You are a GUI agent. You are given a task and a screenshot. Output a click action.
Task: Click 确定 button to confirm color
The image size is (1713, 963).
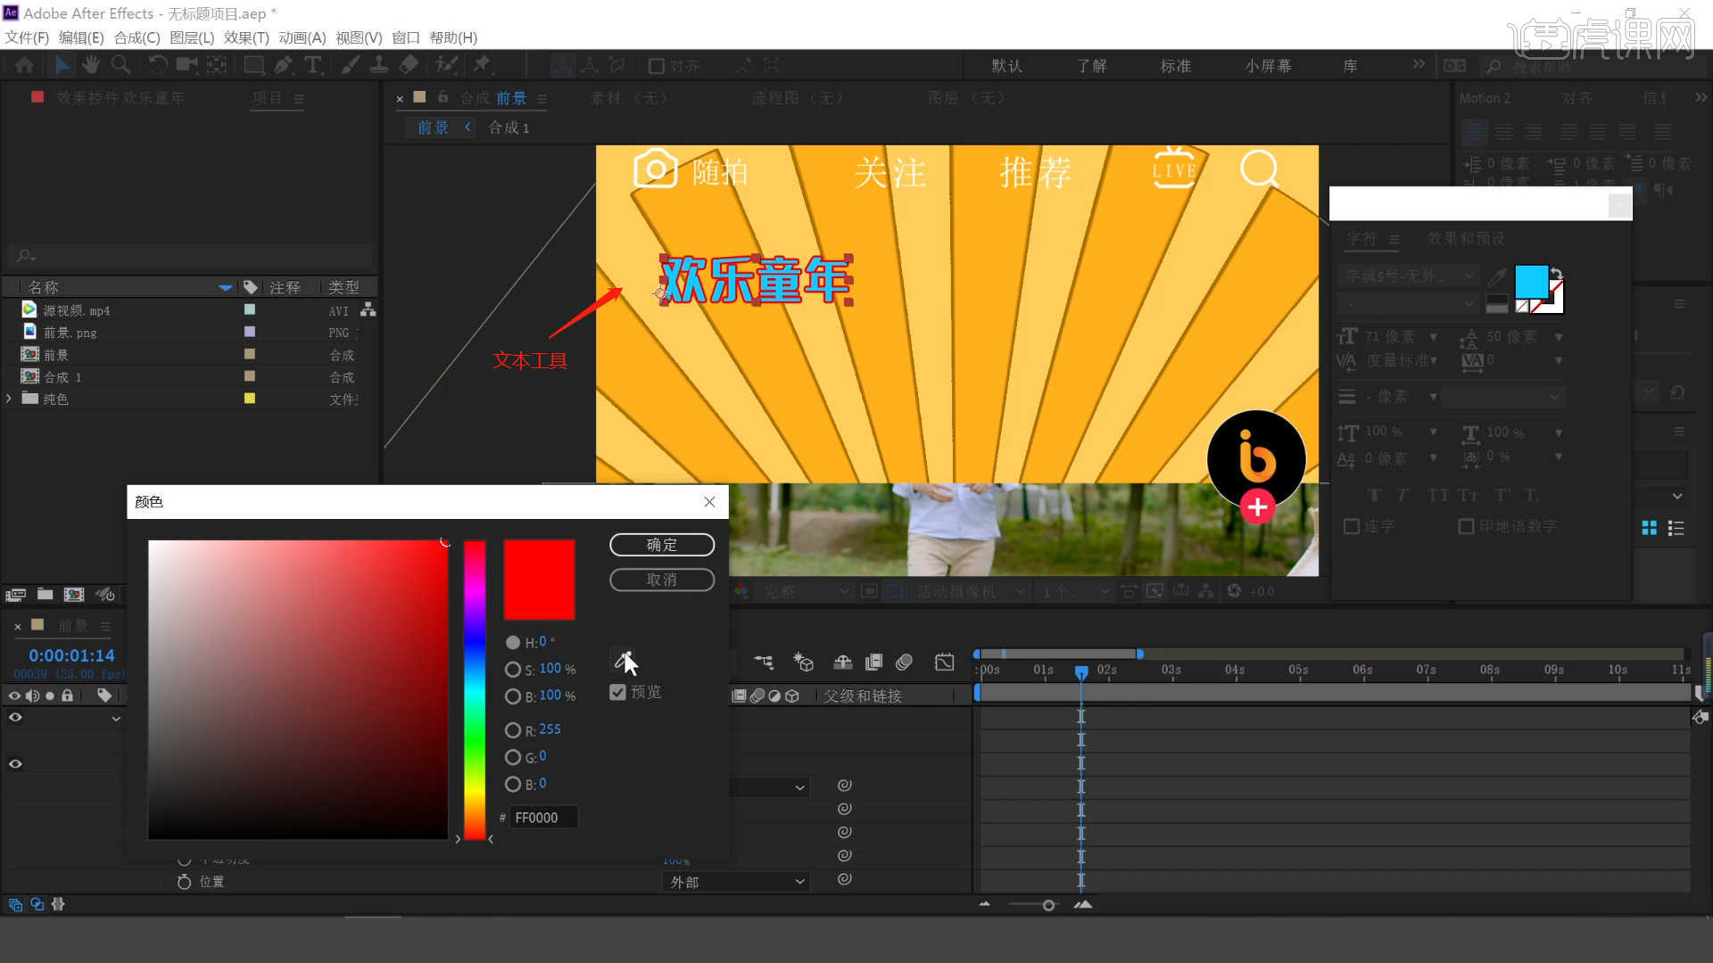661,545
